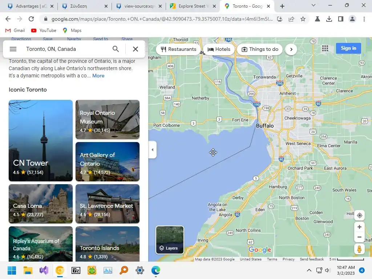Open the volume control in tray

[327, 270]
